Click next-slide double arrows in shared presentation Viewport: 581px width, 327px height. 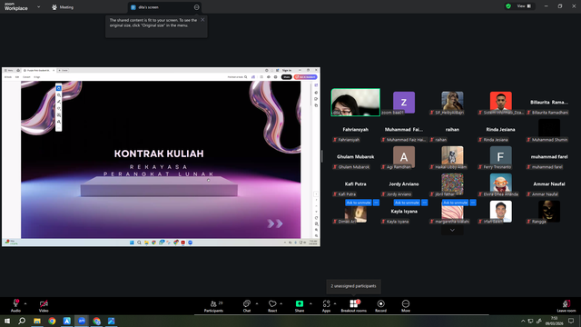pos(275,223)
